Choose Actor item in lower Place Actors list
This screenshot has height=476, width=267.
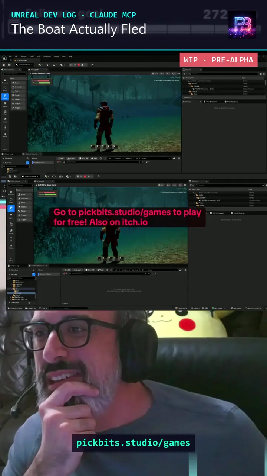(x=24, y=194)
